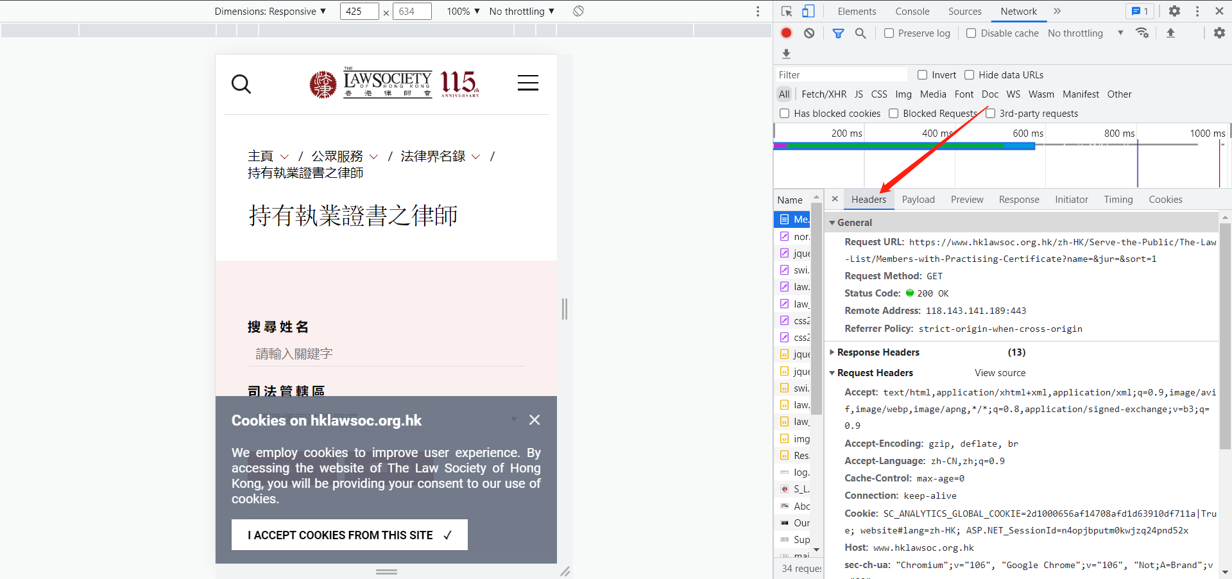Check Blocked Requests checkbox
Viewport: 1232px width, 579px height.
pos(893,114)
